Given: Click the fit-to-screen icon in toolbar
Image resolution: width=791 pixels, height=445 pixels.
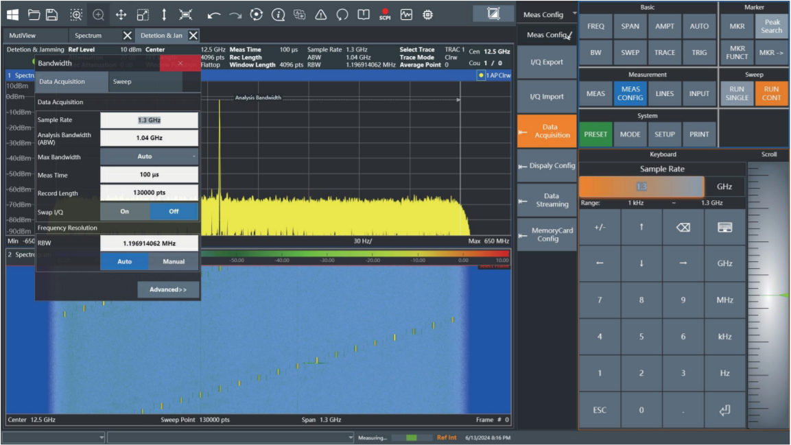Looking at the screenshot, I should click(186, 14).
